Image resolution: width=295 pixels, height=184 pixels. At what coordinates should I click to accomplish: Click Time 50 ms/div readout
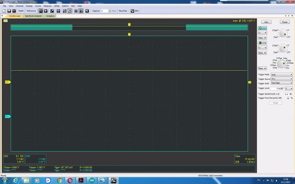pyautogui.click(x=244, y=159)
